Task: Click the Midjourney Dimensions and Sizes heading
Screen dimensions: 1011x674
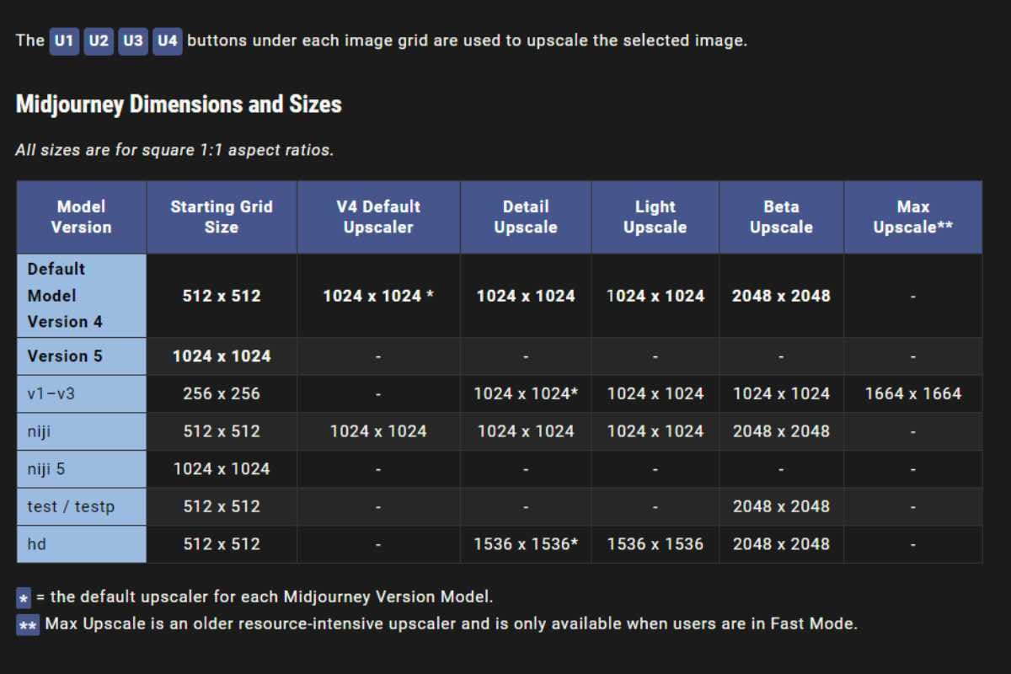Action: click(x=178, y=104)
